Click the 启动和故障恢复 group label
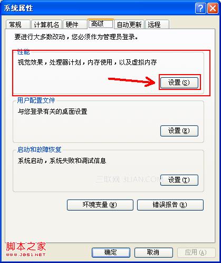This screenshot has width=221, height=263. click(40, 150)
